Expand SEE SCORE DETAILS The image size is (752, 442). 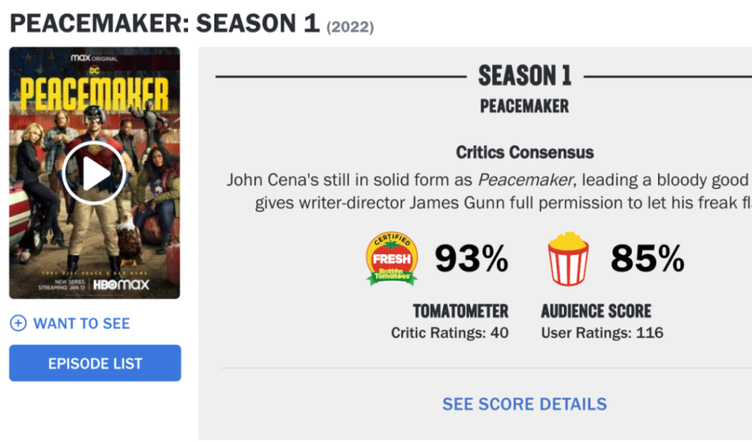(x=524, y=404)
